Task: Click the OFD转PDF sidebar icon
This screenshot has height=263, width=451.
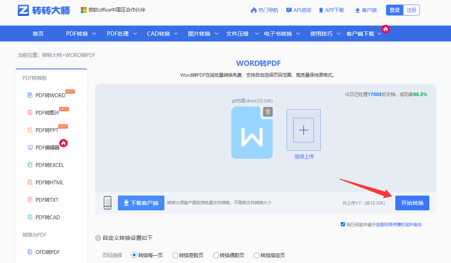Action: point(30,252)
